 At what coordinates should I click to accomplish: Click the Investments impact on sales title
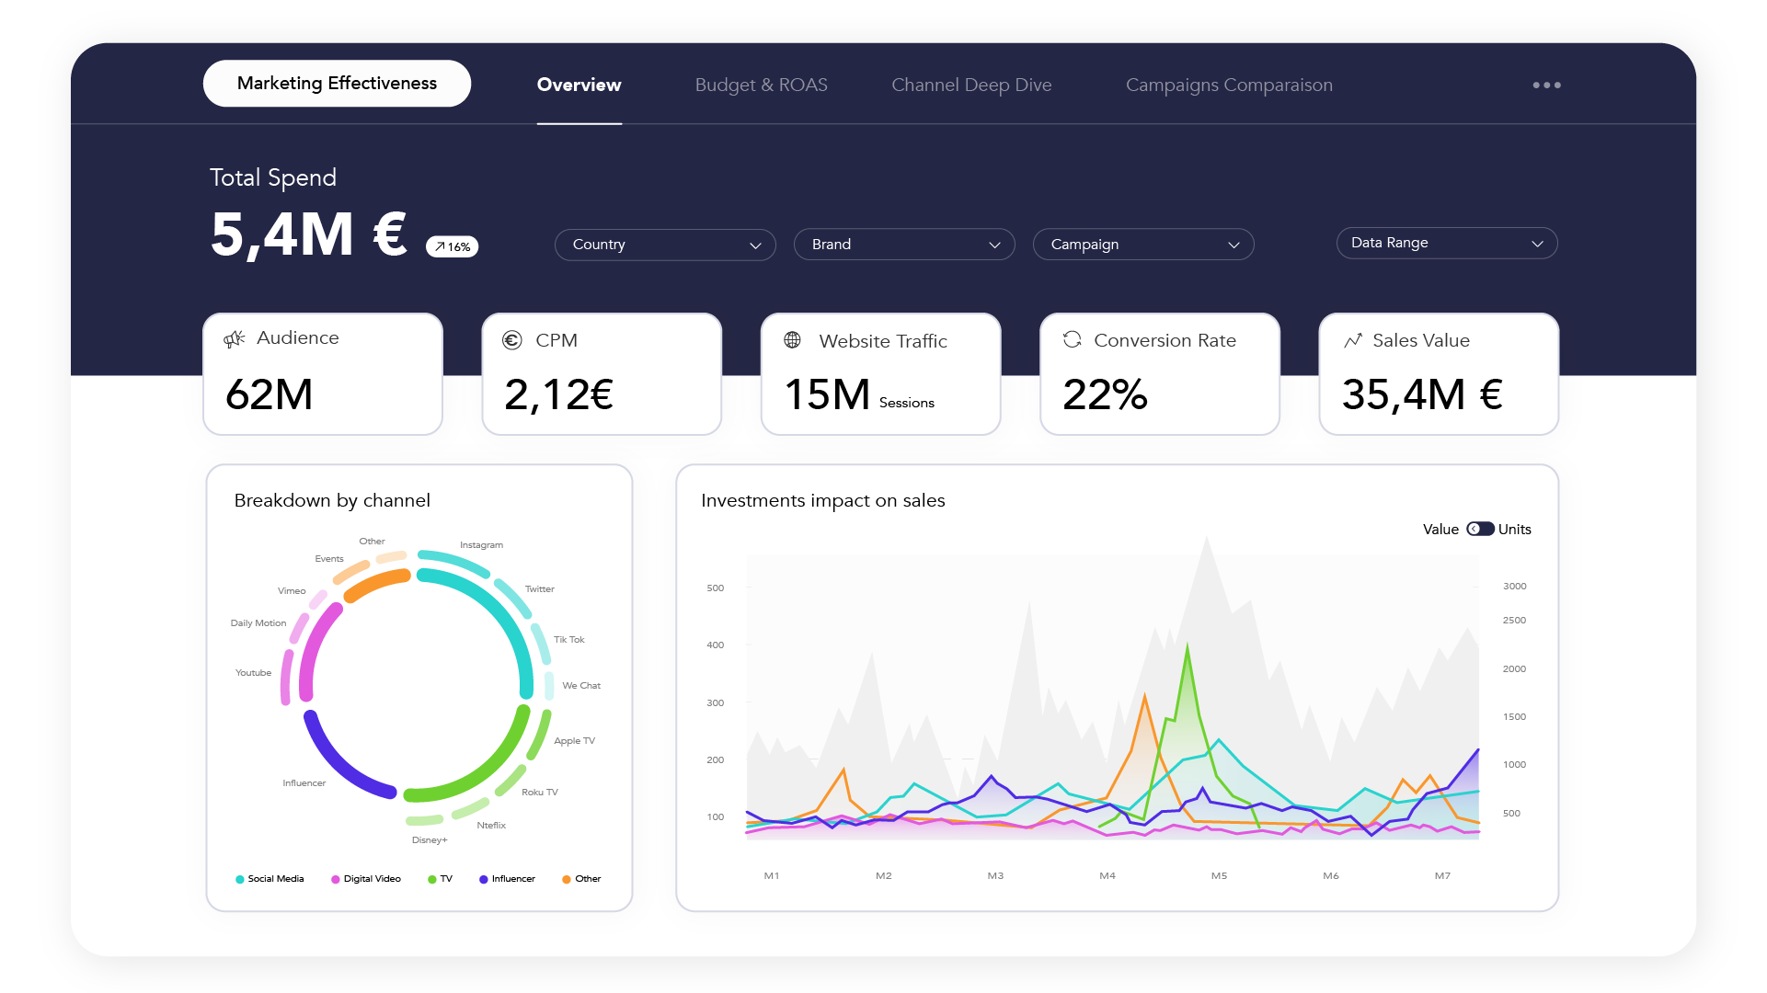pyautogui.click(x=823, y=500)
